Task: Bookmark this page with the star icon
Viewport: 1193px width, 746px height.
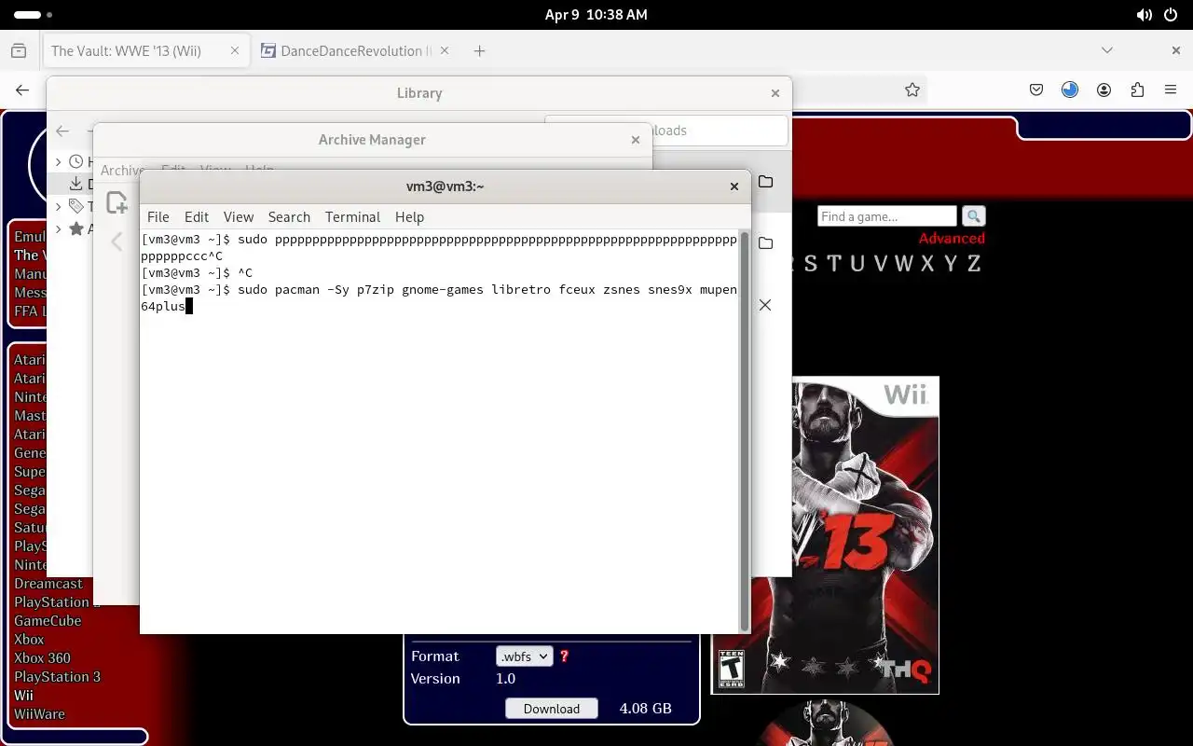Action: (912, 90)
